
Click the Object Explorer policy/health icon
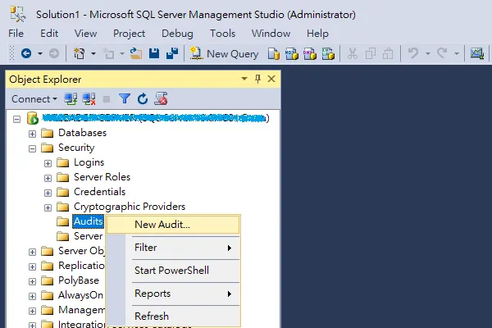point(161,98)
